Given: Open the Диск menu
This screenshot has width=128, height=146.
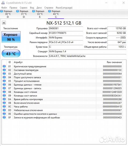Looking at the screenshot, I should point(39,8).
